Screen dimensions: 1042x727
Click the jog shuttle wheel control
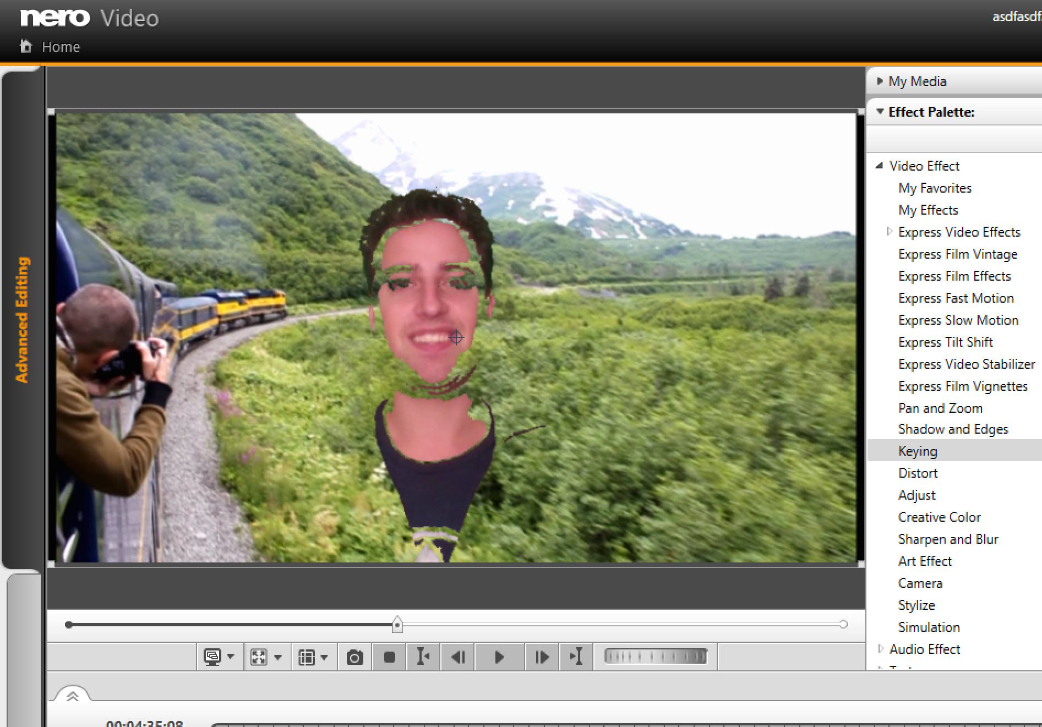click(655, 657)
